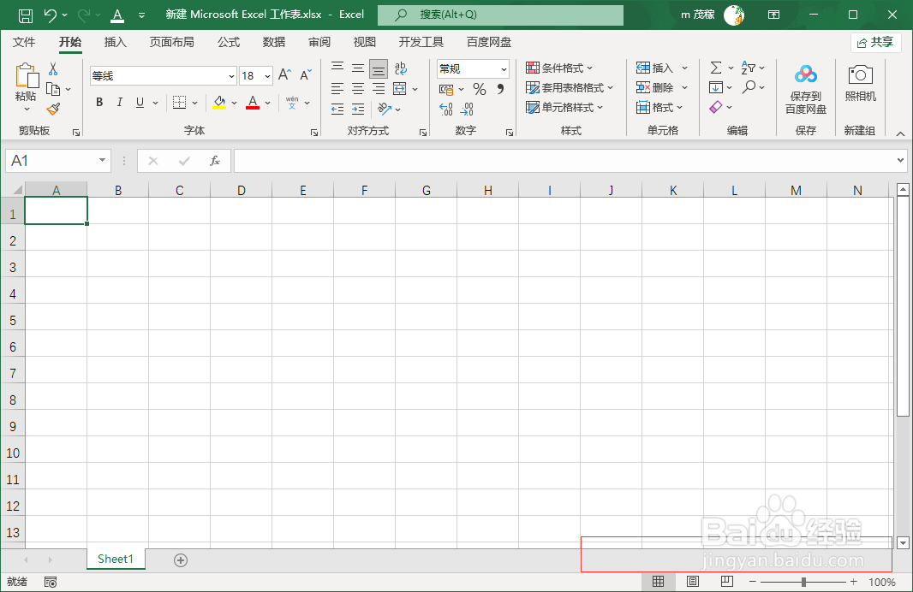This screenshot has width=913, height=592.
Task: Toggle italic formatting
Action: pos(119,103)
